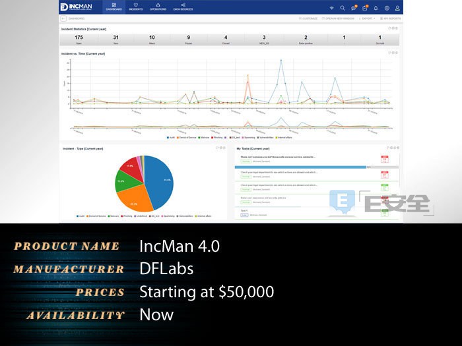Toggle Audit series in line chart legend
462x346 pixels.
click(x=171, y=137)
